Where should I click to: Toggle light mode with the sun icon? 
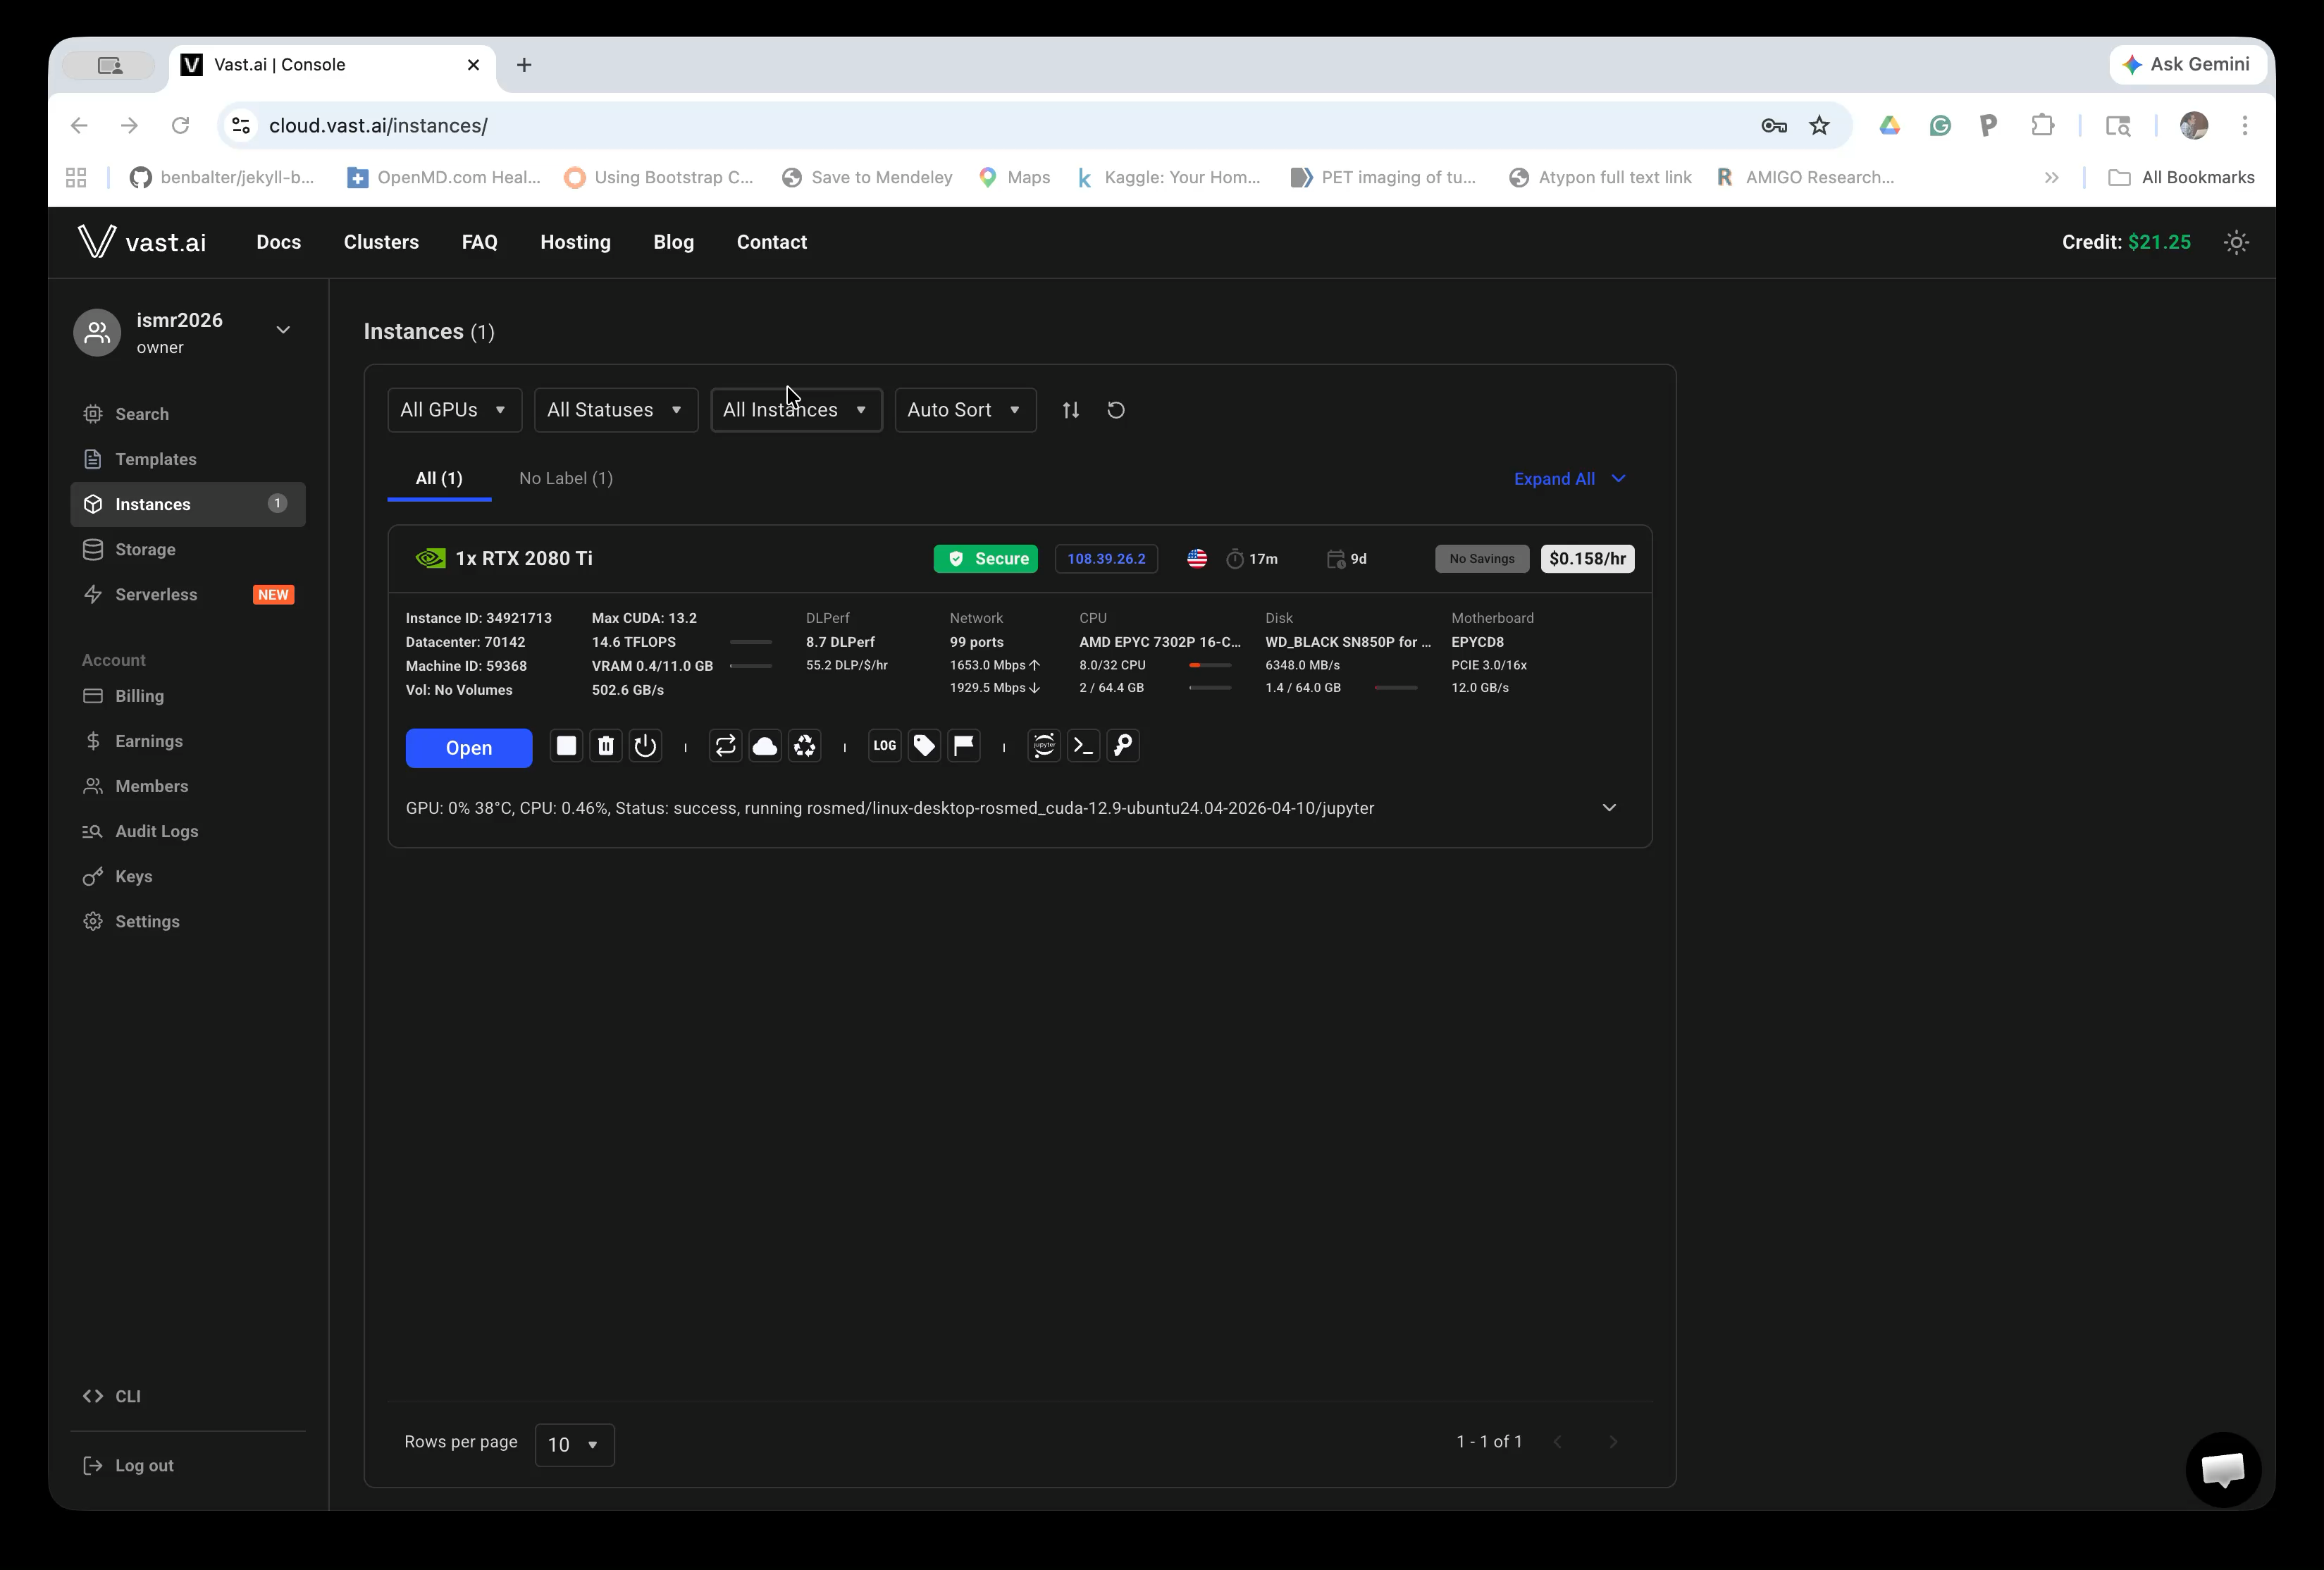[2237, 241]
